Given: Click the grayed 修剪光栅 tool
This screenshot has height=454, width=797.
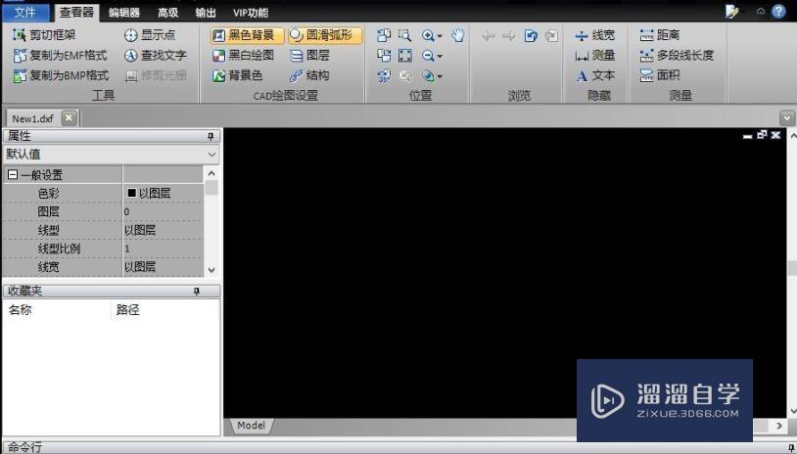Looking at the screenshot, I should point(156,75).
